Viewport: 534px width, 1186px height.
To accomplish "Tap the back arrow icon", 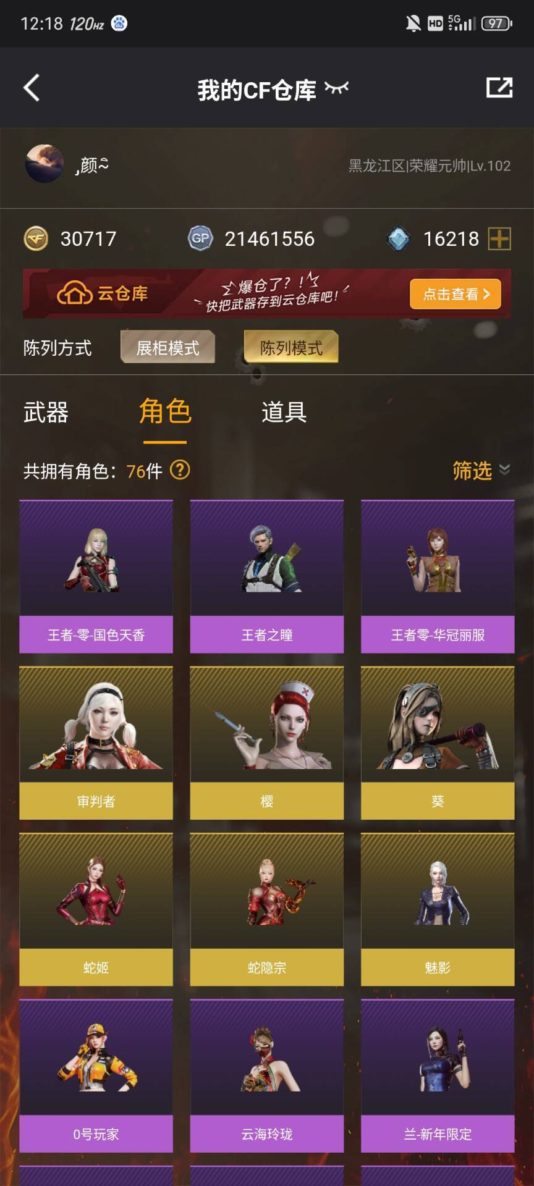I will point(32,88).
